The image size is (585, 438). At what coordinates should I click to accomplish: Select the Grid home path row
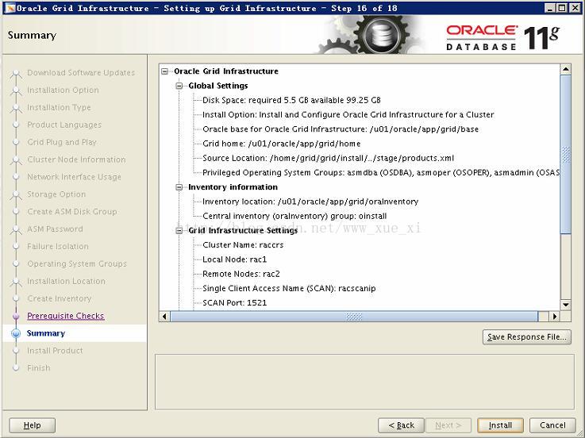(x=281, y=144)
